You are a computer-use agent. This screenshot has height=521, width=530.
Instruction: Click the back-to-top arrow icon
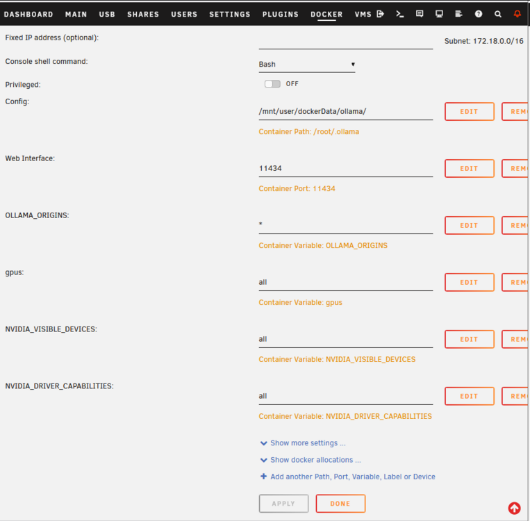click(514, 508)
